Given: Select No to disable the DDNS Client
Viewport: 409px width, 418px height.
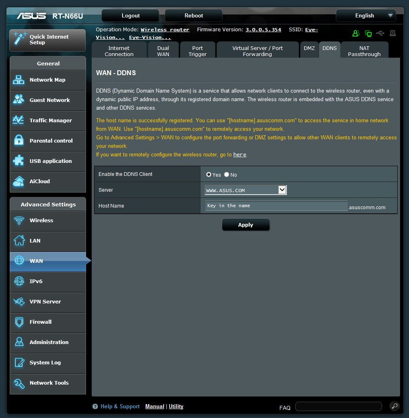Looking at the screenshot, I should click(227, 175).
